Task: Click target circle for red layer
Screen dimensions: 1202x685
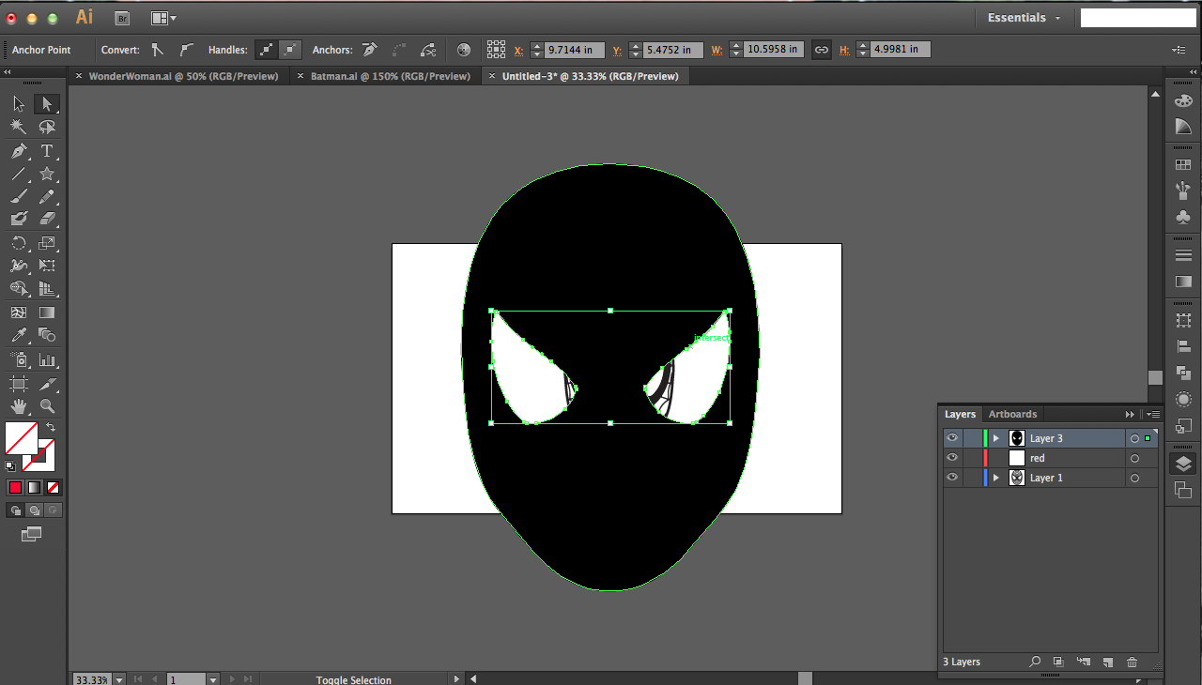Action: click(1134, 458)
